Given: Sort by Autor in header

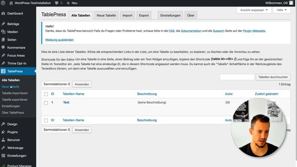Looking at the screenshot, I should tap(229, 94).
